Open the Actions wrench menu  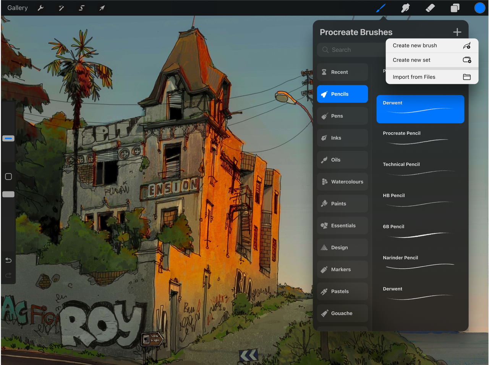(x=40, y=8)
